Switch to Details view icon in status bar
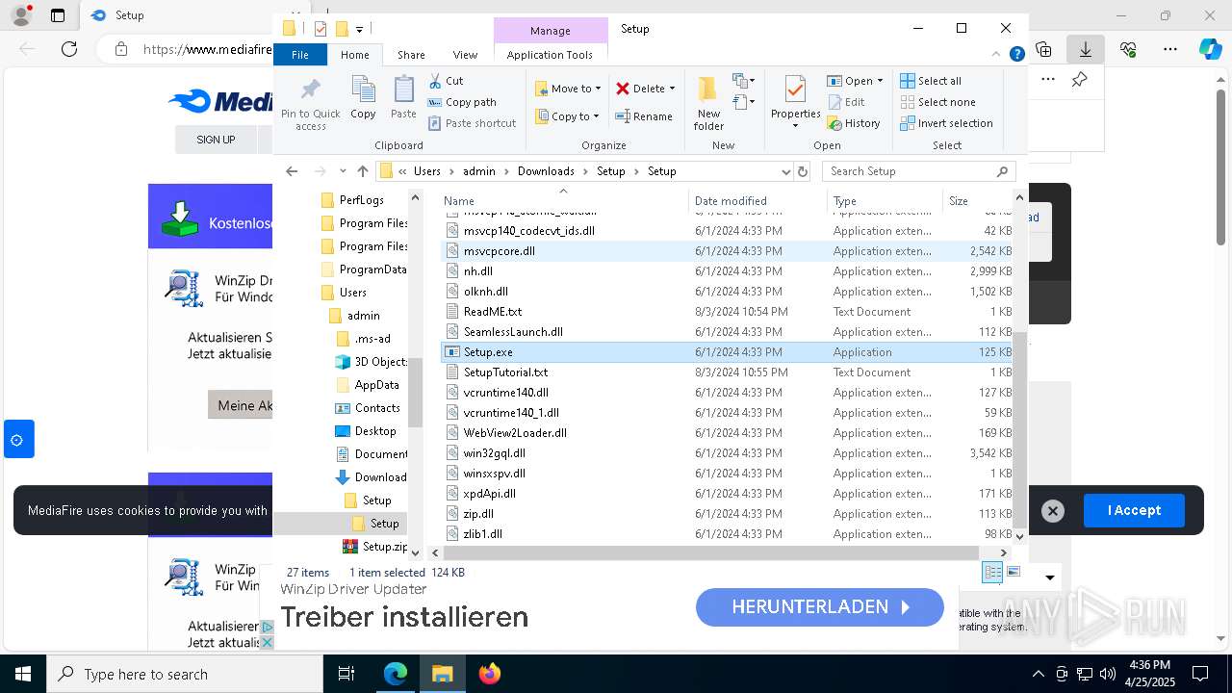The height and width of the screenshot is (693, 1232). coord(992,573)
